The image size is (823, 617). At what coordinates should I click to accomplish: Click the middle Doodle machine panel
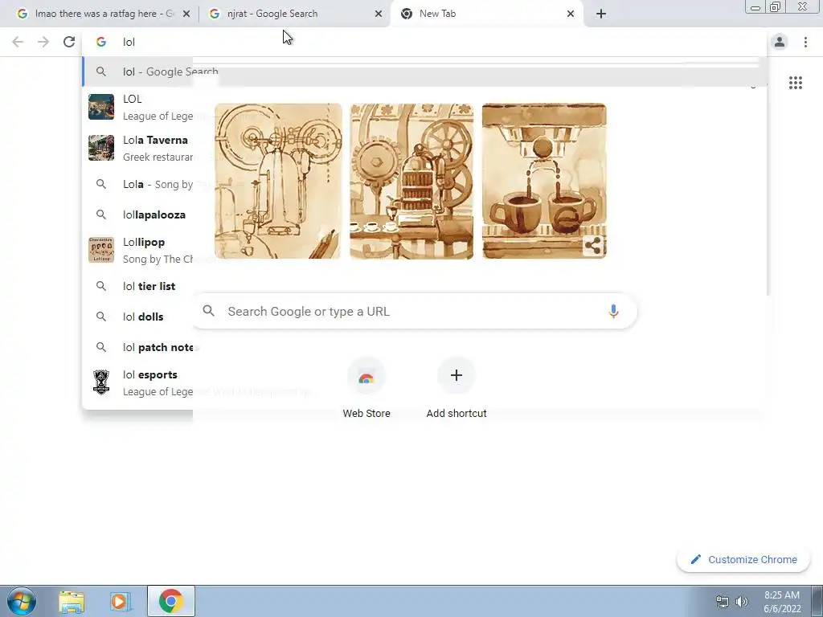411,181
